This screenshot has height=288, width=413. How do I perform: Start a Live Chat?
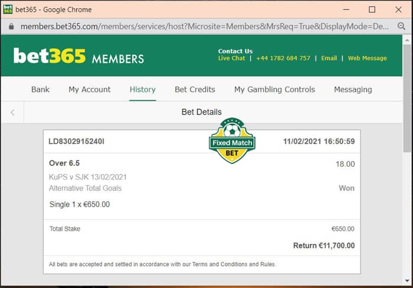point(231,58)
